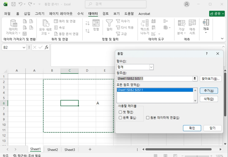The width and height of the screenshot is (228, 157).
Task: Click the Redo arrow icon
Action: point(30,4)
